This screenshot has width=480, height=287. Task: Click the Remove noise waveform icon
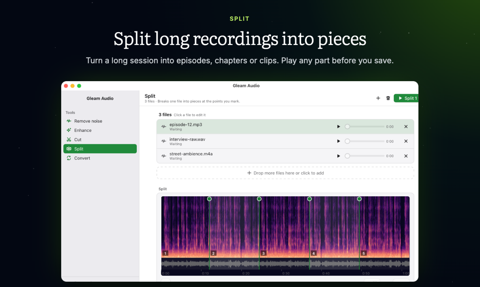pyautogui.click(x=69, y=121)
